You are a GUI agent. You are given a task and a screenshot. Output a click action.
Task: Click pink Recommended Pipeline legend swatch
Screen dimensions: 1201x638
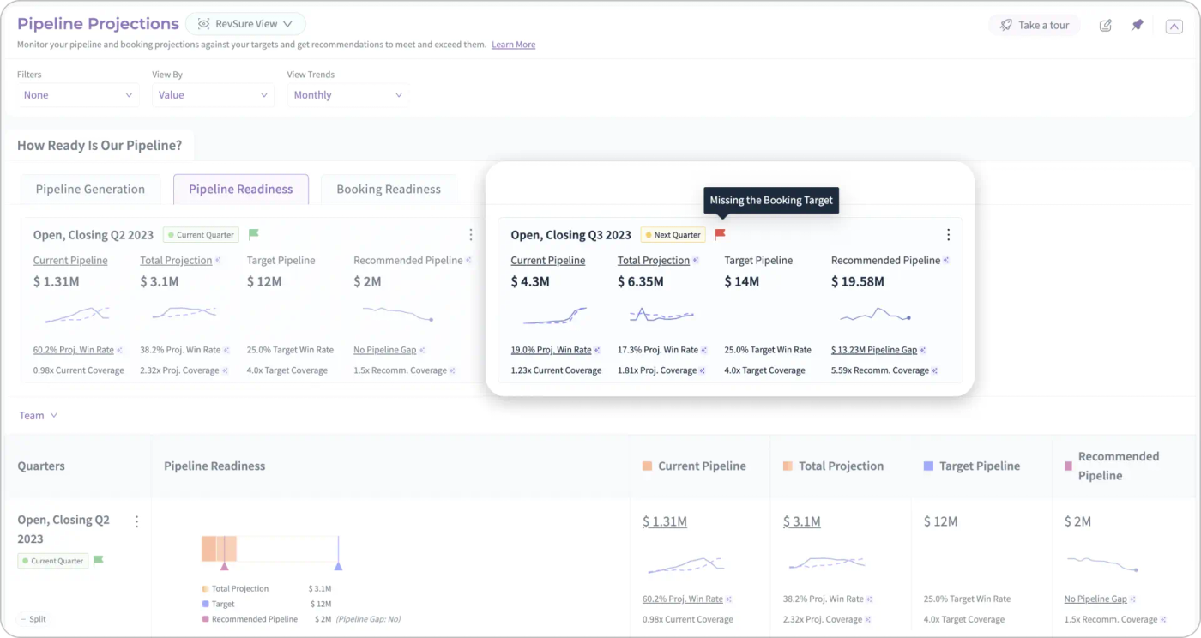pyautogui.click(x=1068, y=466)
